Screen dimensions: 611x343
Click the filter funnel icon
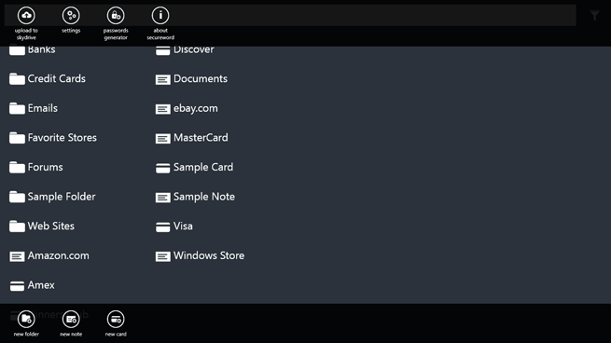click(x=594, y=15)
